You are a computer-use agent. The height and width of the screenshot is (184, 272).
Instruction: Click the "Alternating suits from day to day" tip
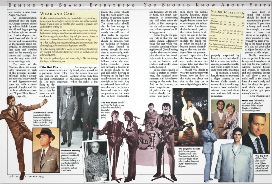[69, 38]
